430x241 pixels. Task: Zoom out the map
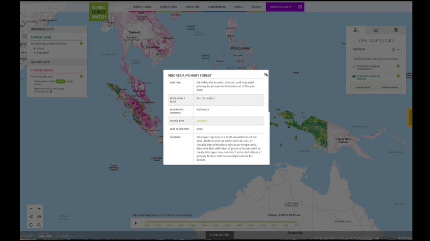[31, 209]
